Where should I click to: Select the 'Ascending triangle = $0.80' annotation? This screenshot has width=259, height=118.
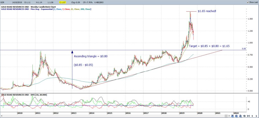click(x=91, y=56)
